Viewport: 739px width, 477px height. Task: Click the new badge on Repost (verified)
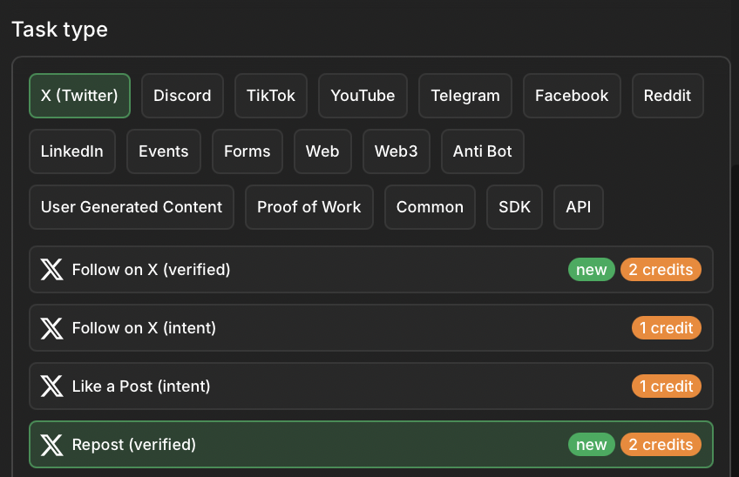coord(592,445)
